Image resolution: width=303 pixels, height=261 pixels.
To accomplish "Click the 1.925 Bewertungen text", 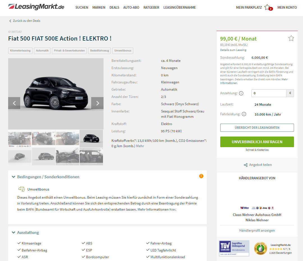I will pyautogui.click(x=281, y=253).
